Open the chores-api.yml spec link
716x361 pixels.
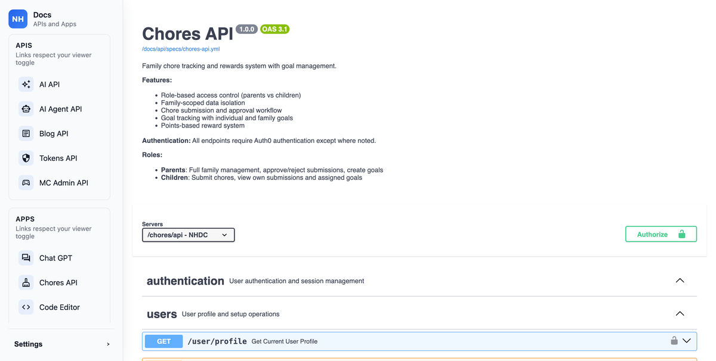tap(181, 49)
